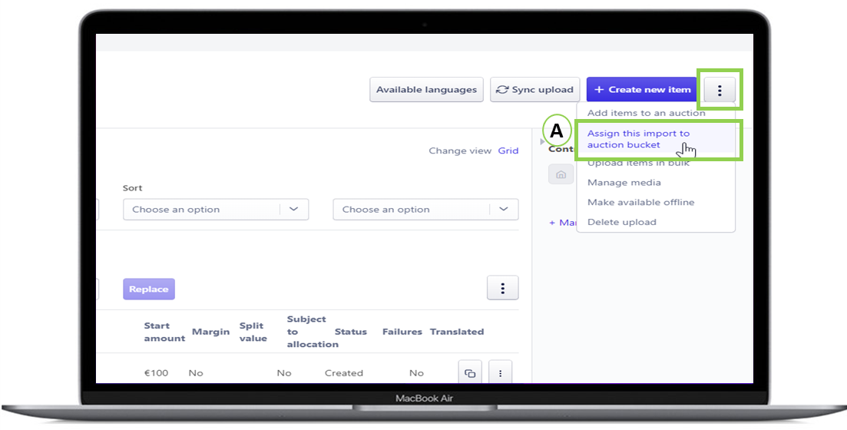
Task: Click the sync arrows icon on Sync upload
Action: [502, 90]
